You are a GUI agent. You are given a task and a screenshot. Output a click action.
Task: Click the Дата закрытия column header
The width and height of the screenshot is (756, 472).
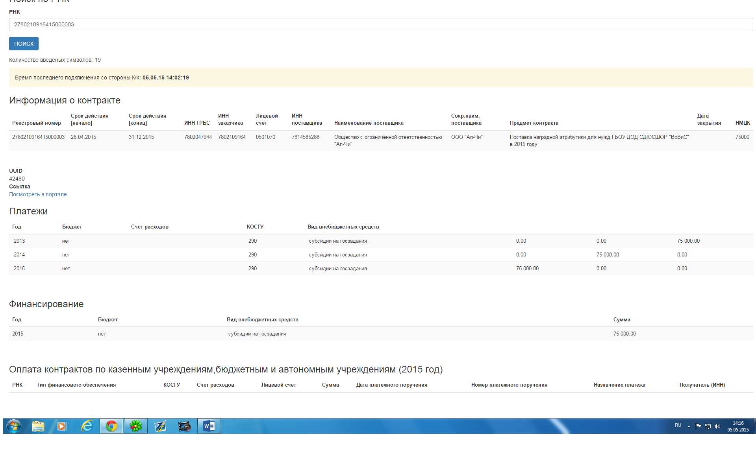point(709,119)
